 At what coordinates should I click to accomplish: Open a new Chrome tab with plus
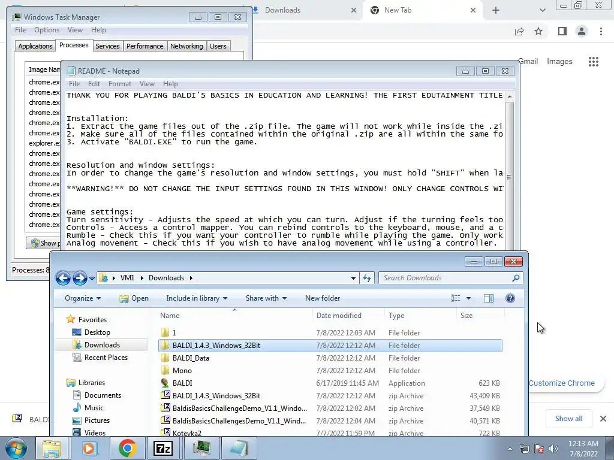pyautogui.click(x=496, y=10)
